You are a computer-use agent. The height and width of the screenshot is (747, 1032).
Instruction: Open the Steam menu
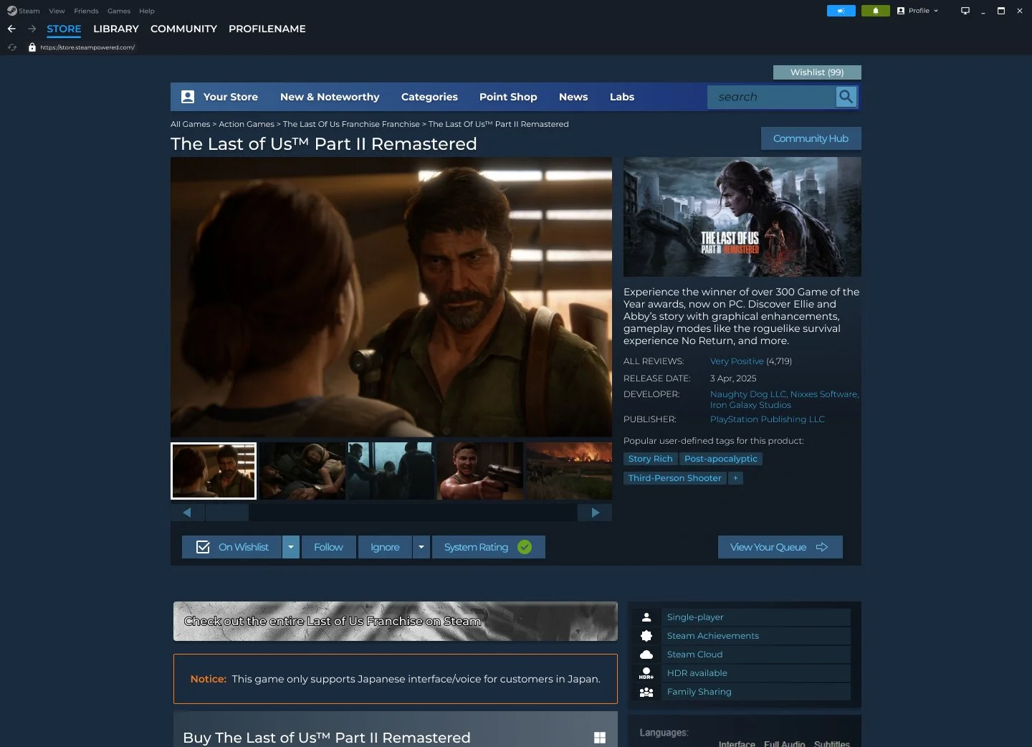(x=29, y=11)
